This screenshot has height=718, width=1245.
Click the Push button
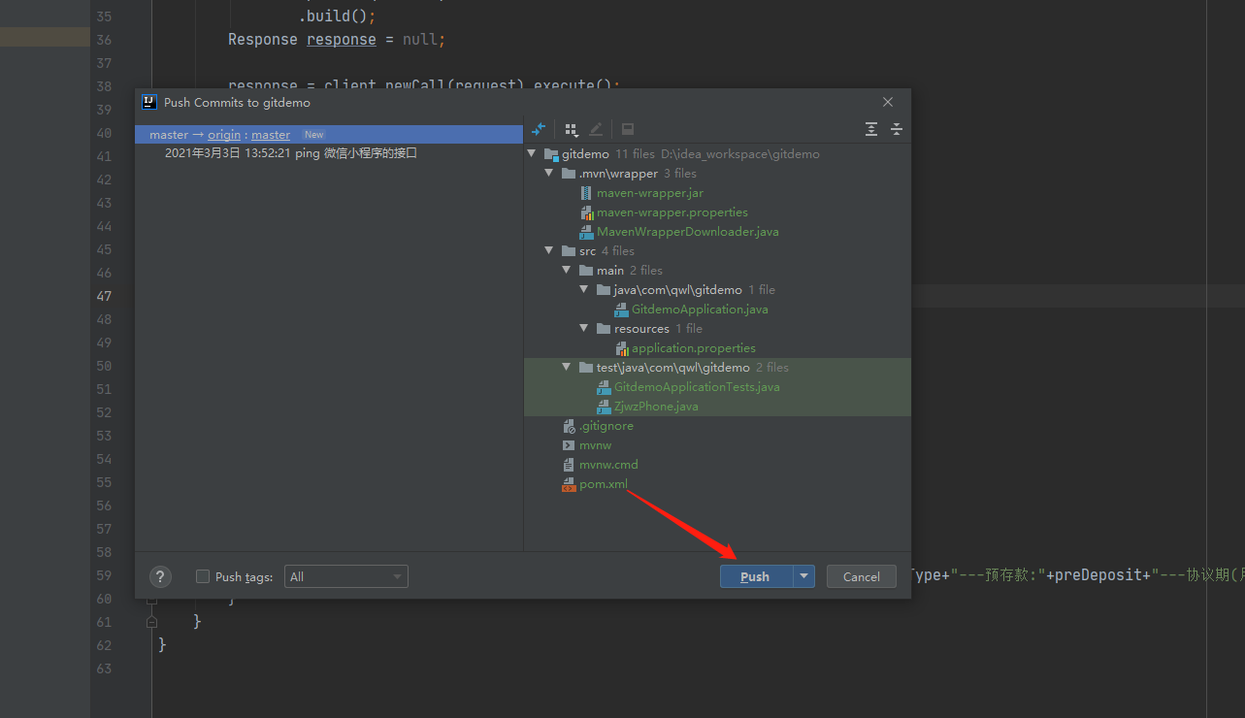[756, 576]
